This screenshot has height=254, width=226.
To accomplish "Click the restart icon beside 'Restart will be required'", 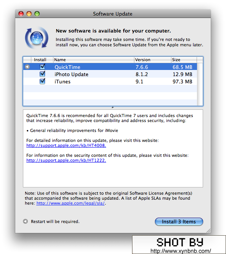I will 25,221.
